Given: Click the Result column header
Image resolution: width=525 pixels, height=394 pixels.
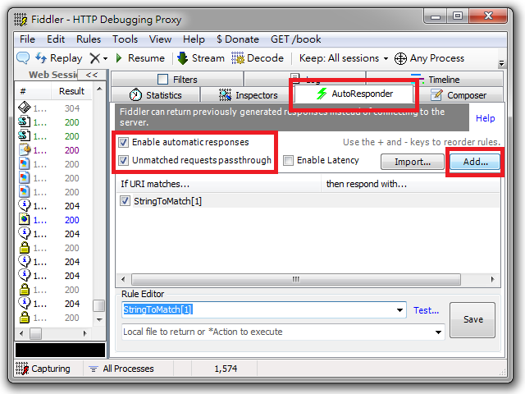Looking at the screenshot, I should point(71,91).
